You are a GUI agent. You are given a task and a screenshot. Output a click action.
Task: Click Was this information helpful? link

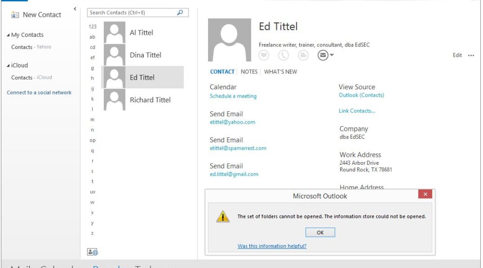[272, 246]
